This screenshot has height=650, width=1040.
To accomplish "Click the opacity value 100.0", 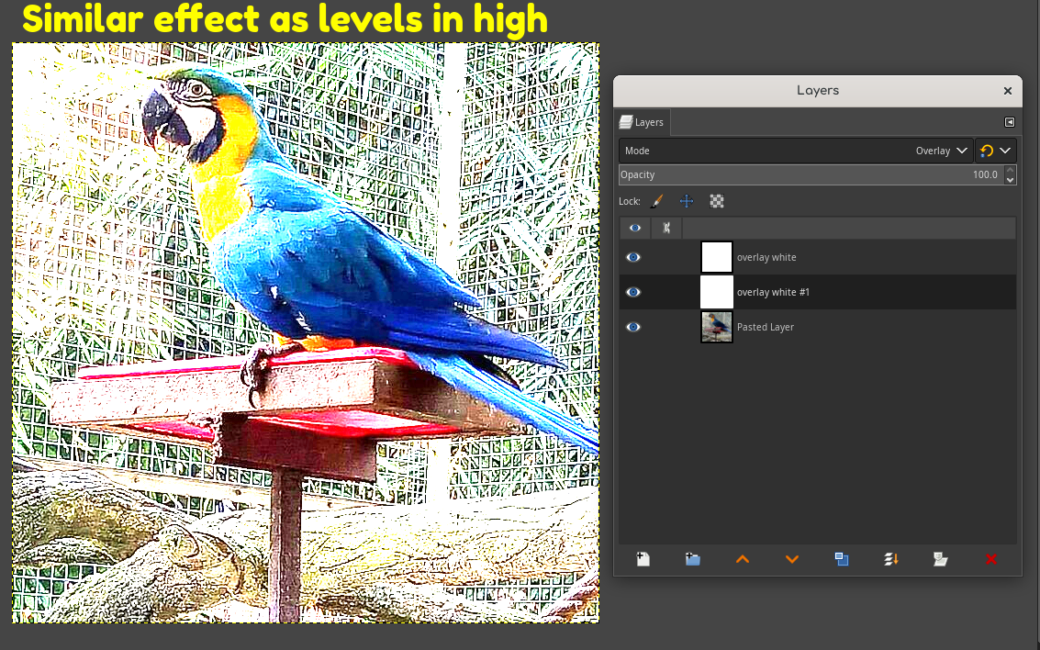I will click(x=985, y=174).
